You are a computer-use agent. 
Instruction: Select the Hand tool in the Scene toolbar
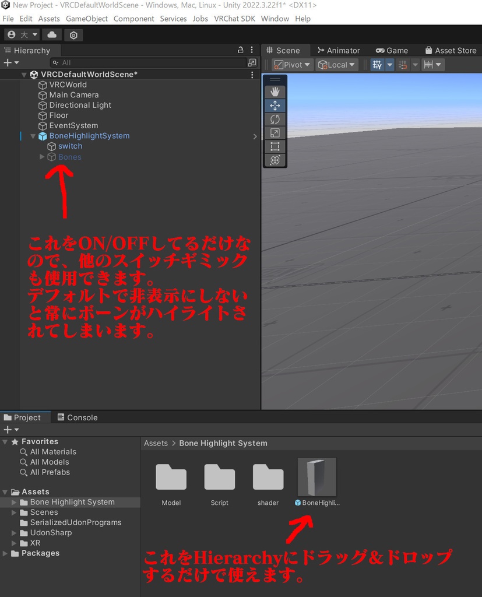click(275, 91)
